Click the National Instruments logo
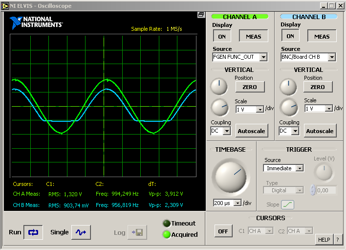 37,23
